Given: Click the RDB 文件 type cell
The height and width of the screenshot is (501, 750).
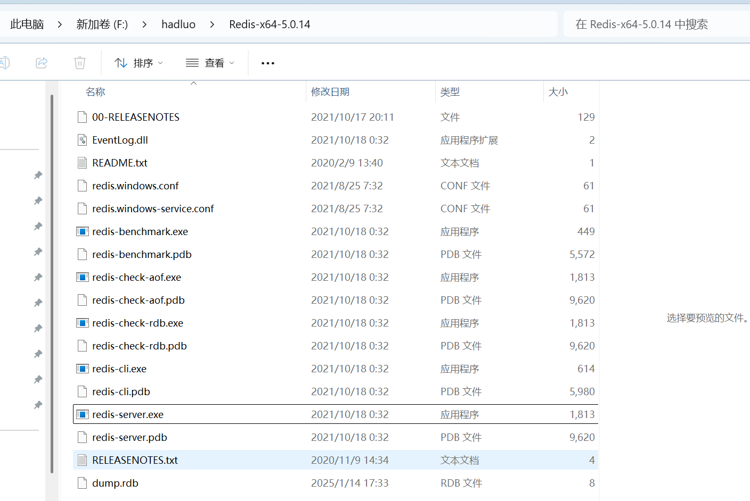Looking at the screenshot, I should [x=461, y=483].
